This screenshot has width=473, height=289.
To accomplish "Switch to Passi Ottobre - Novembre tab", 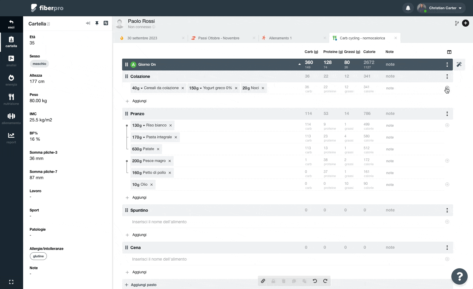I will click(223, 38).
